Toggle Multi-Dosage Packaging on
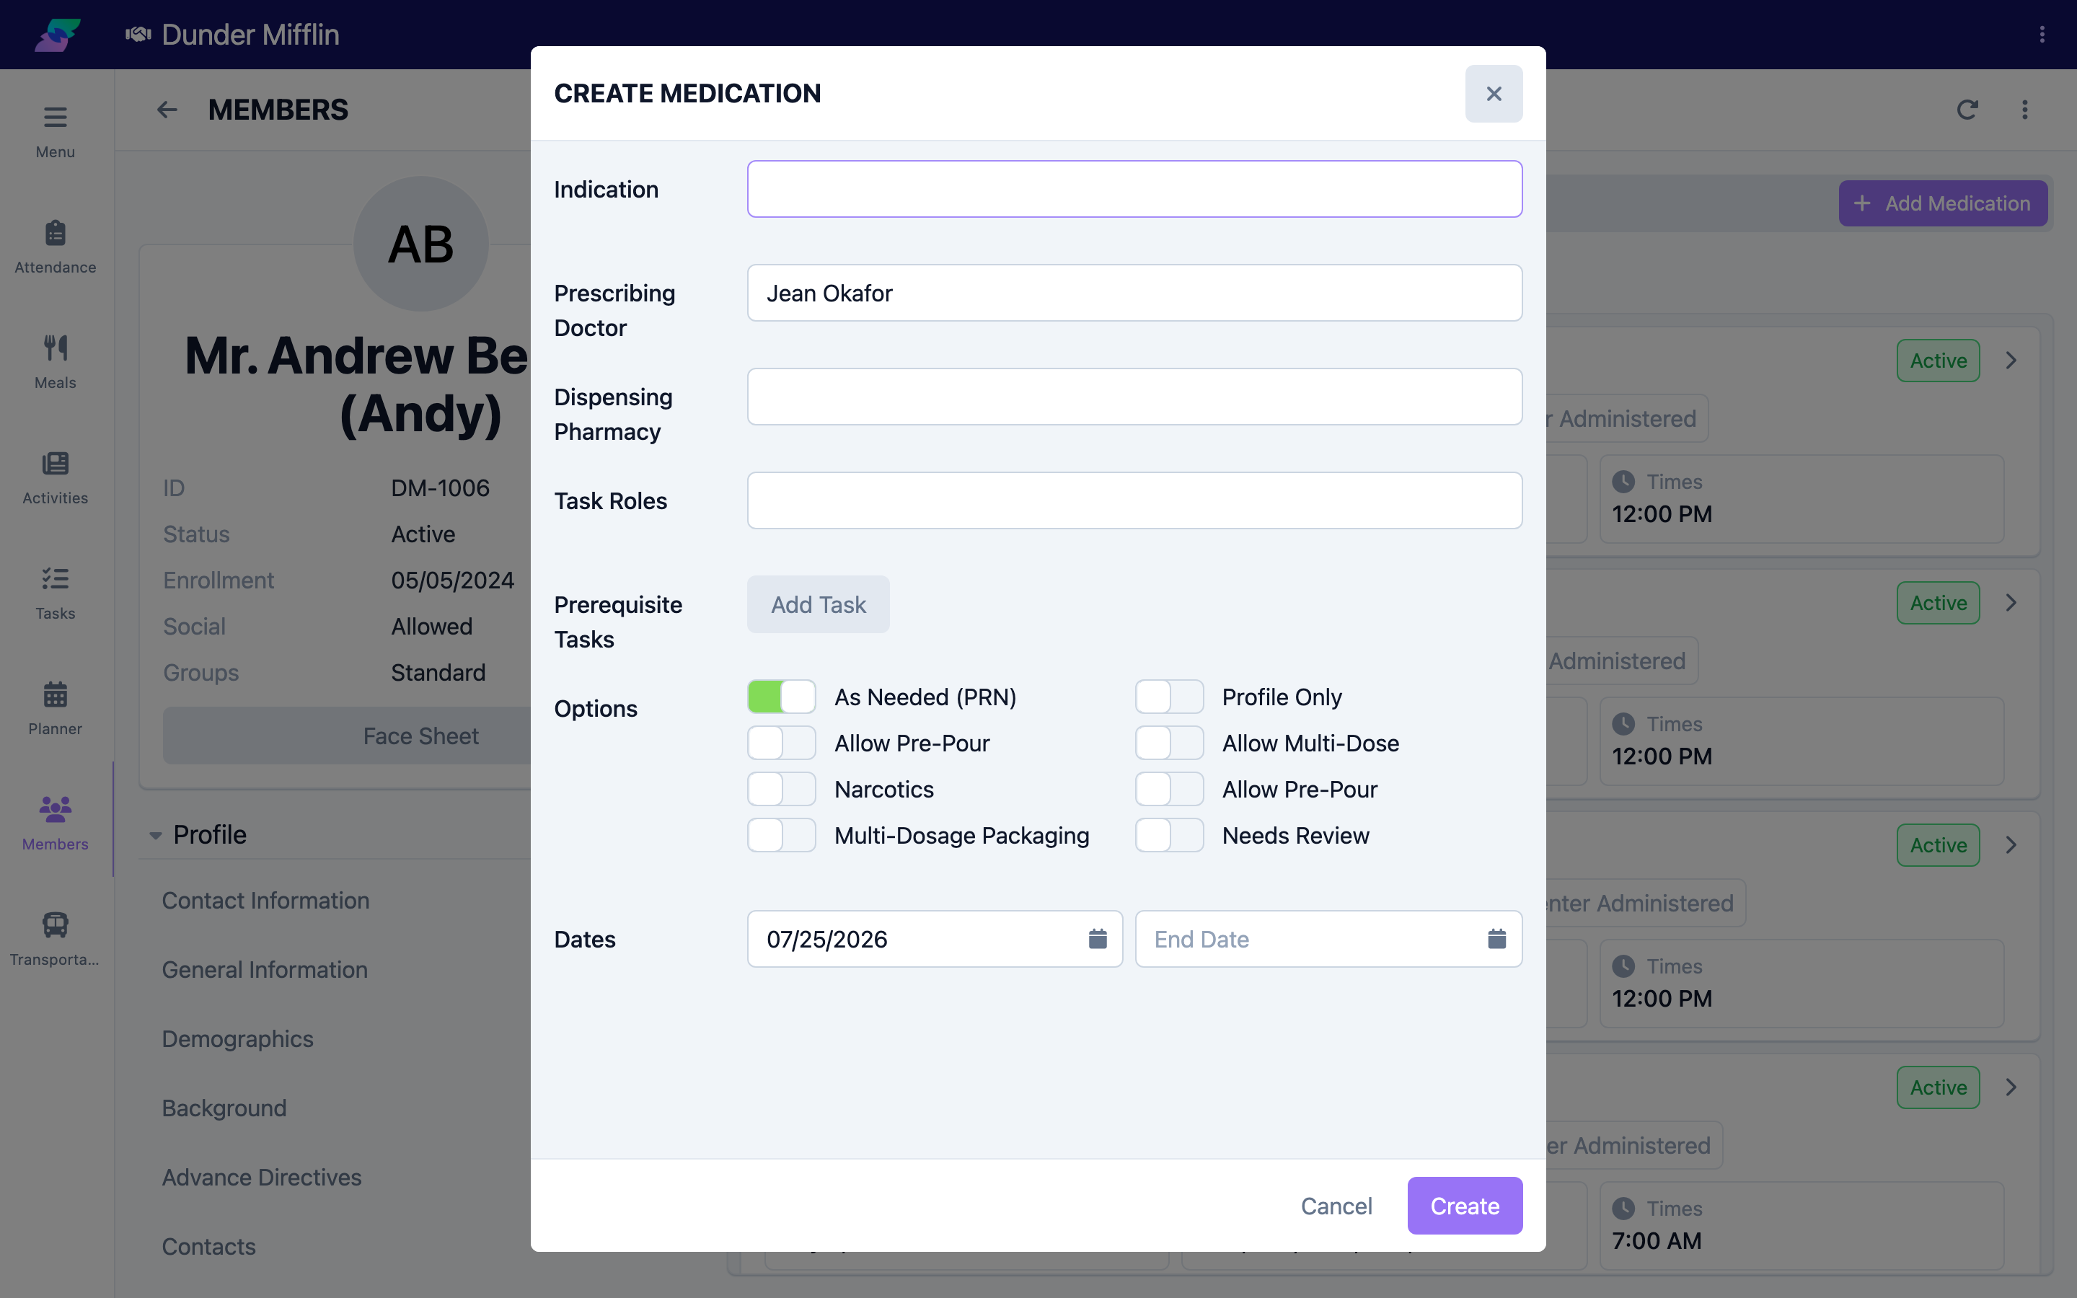Screen dimensions: 2077x1298 781,835
